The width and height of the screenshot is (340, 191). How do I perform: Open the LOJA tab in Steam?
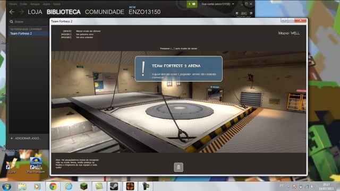pyautogui.click(x=35, y=12)
